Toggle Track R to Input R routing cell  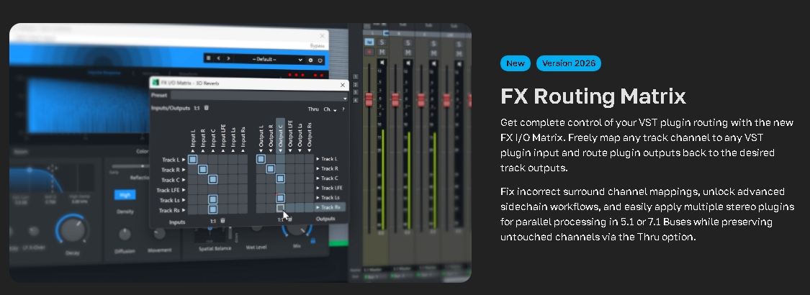(202, 170)
